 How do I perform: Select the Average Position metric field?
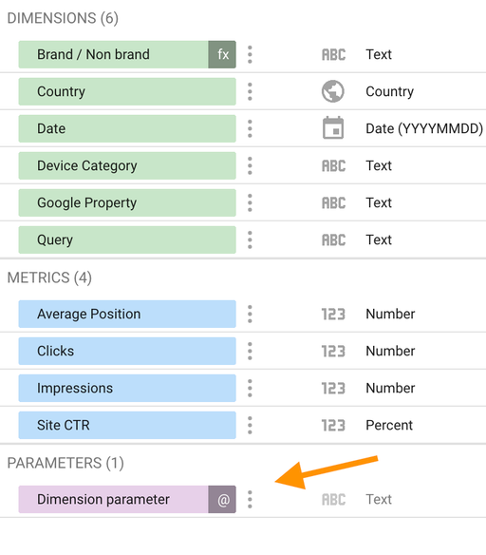[x=127, y=314]
